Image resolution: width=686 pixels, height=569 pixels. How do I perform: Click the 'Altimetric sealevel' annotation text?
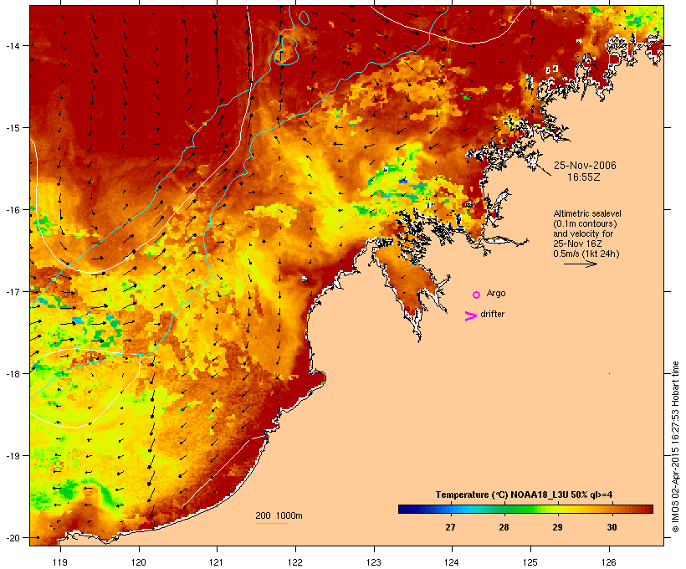click(x=587, y=213)
